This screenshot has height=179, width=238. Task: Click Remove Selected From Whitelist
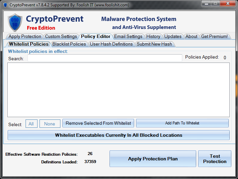pos(98,123)
